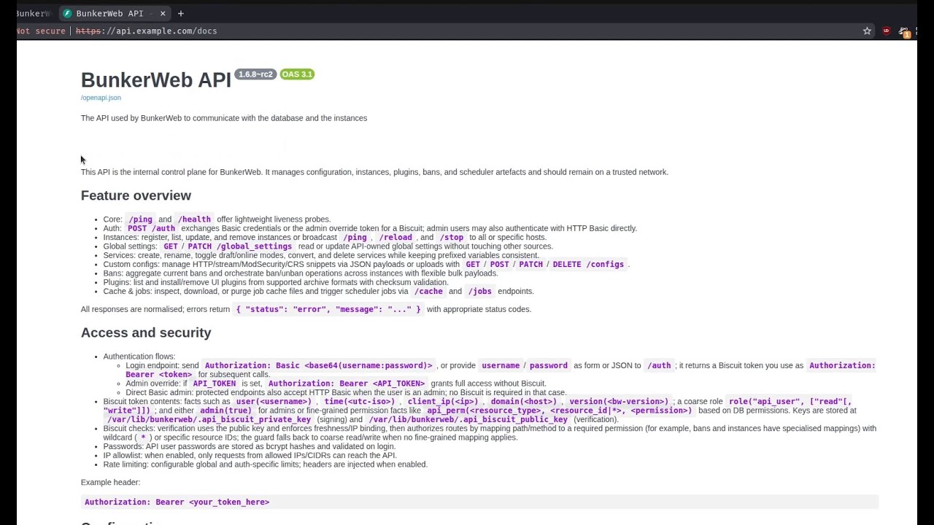Click the BunkerWeb API page title
Screen dimensions: 934x525
[x=155, y=80]
